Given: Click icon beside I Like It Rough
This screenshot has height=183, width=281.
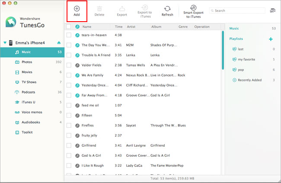Looking at the screenshot, I should 77,166.
